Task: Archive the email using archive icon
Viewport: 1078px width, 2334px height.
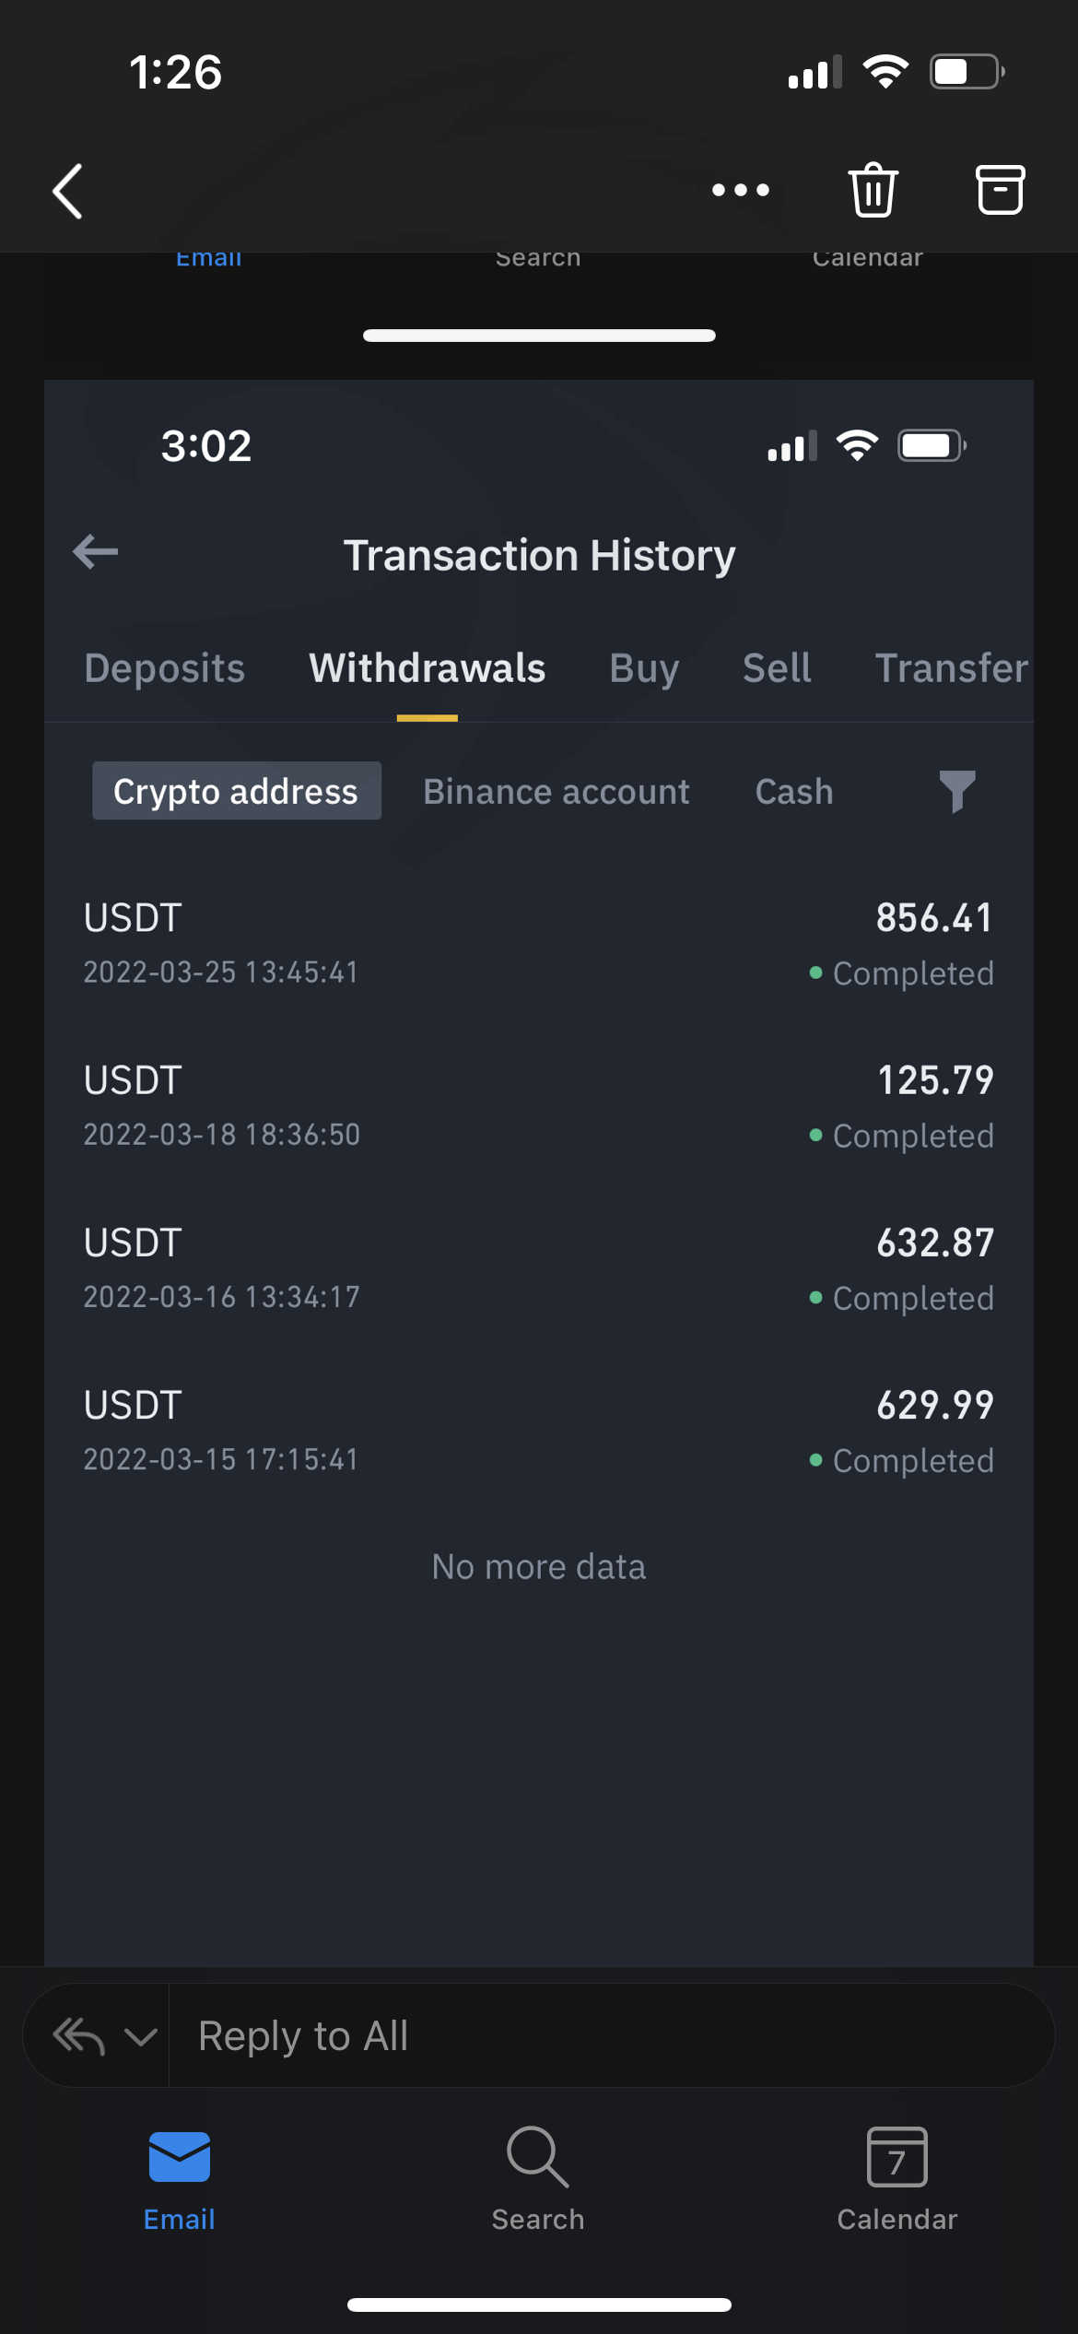Action: coord(1000,191)
